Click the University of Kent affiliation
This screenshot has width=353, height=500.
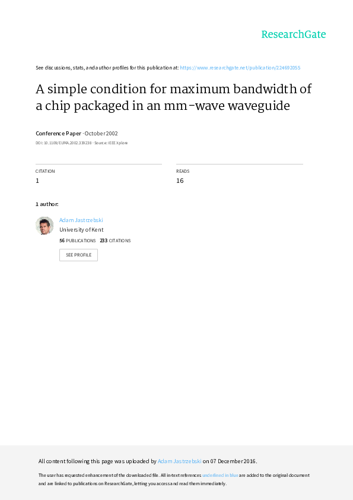pos(81,230)
